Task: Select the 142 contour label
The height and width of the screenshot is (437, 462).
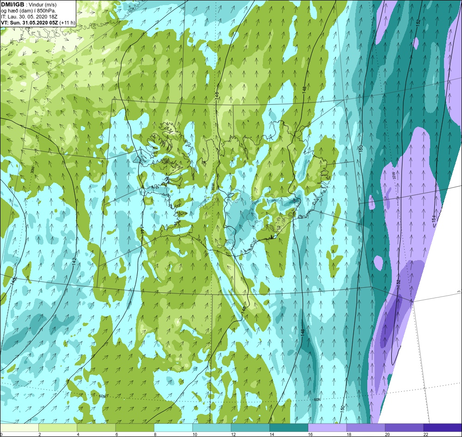Action: tap(74, 261)
